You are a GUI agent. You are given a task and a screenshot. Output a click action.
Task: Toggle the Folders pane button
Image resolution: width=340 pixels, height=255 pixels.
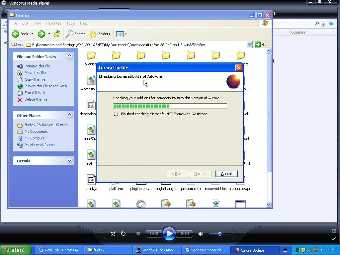[x=100, y=34]
